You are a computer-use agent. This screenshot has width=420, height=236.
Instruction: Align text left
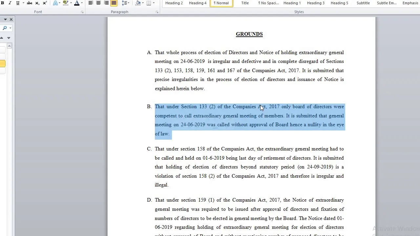point(91,3)
